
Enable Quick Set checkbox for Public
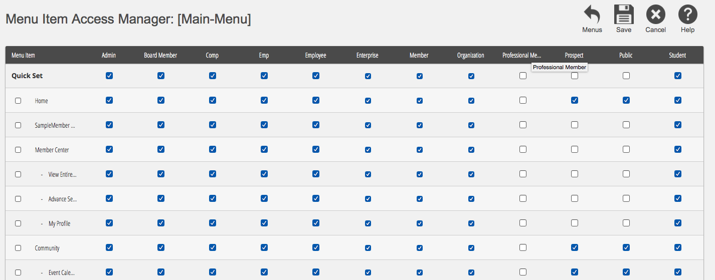pyautogui.click(x=626, y=76)
